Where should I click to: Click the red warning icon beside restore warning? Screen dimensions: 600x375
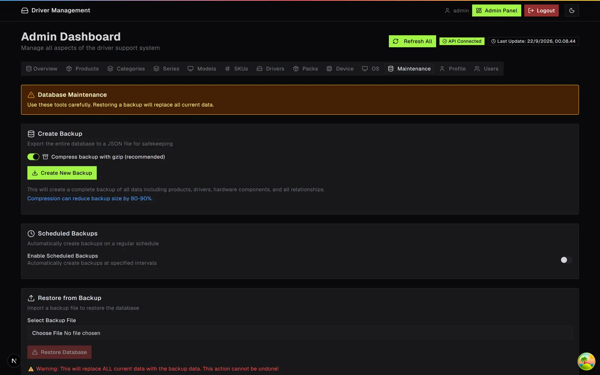click(x=31, y=369)
